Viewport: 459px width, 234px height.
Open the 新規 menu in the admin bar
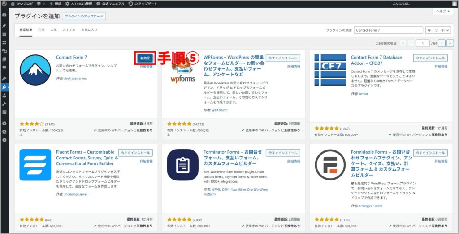point(56,4)
